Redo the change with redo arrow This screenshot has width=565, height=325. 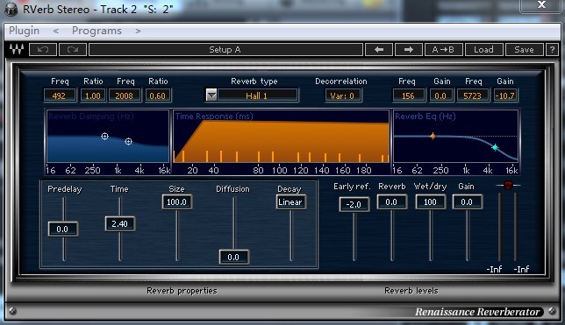pos(73,50)
